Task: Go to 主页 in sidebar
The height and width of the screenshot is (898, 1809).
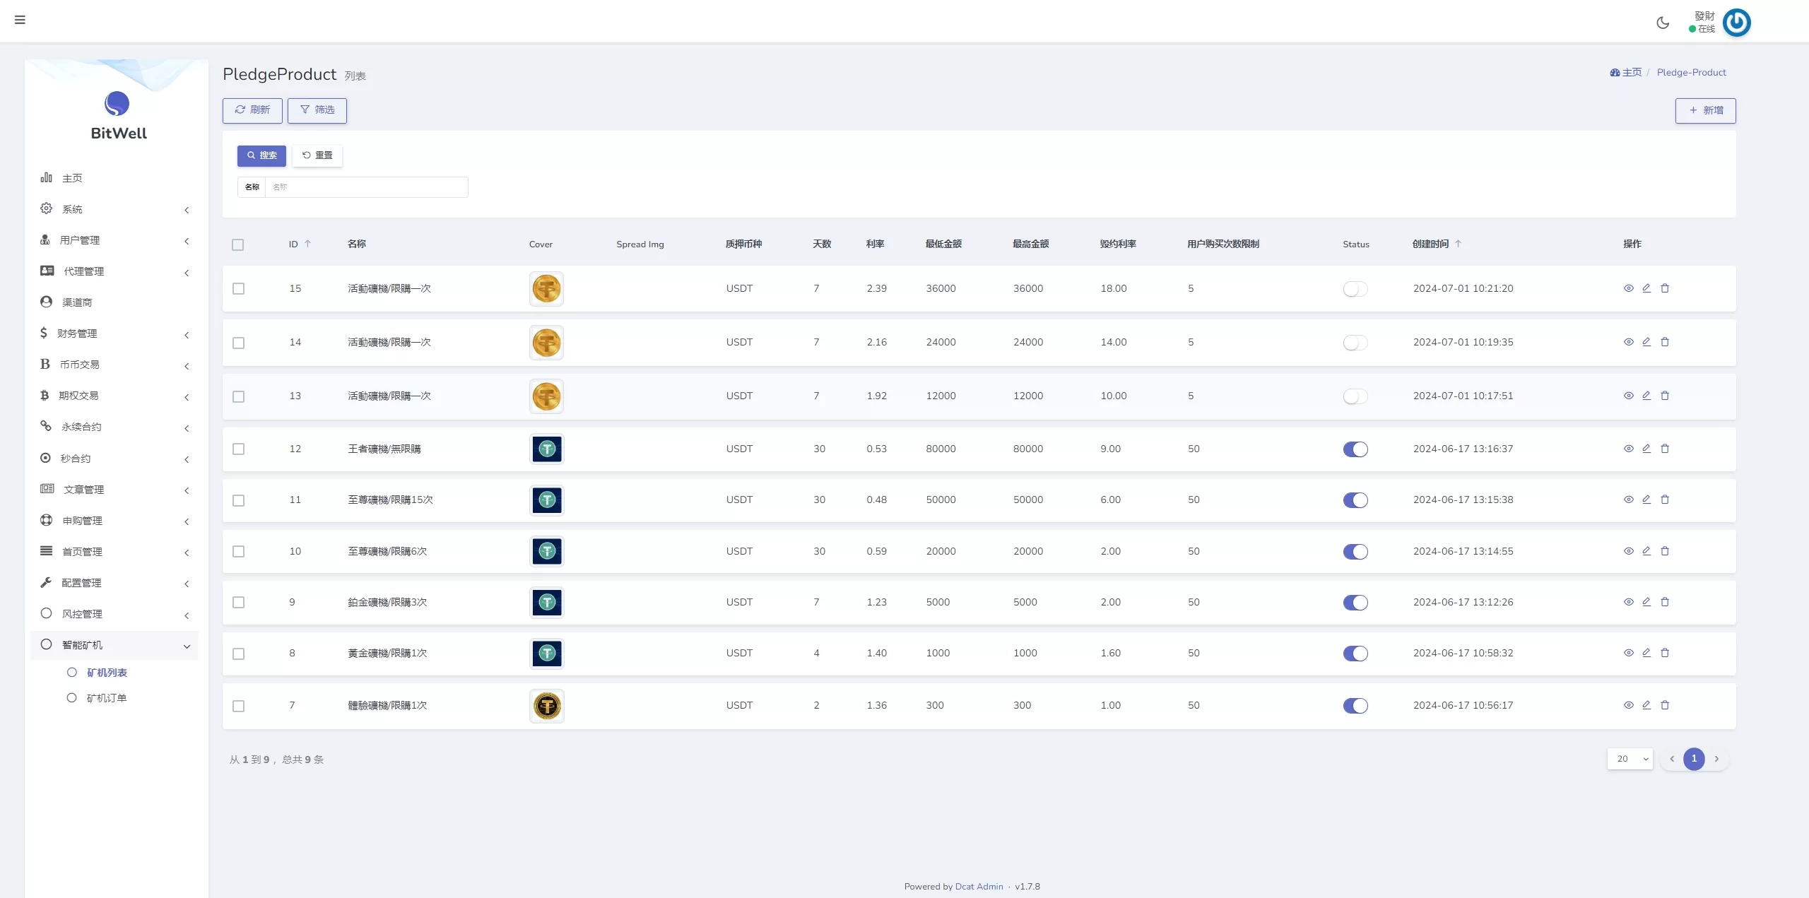Action: (72, 178)
